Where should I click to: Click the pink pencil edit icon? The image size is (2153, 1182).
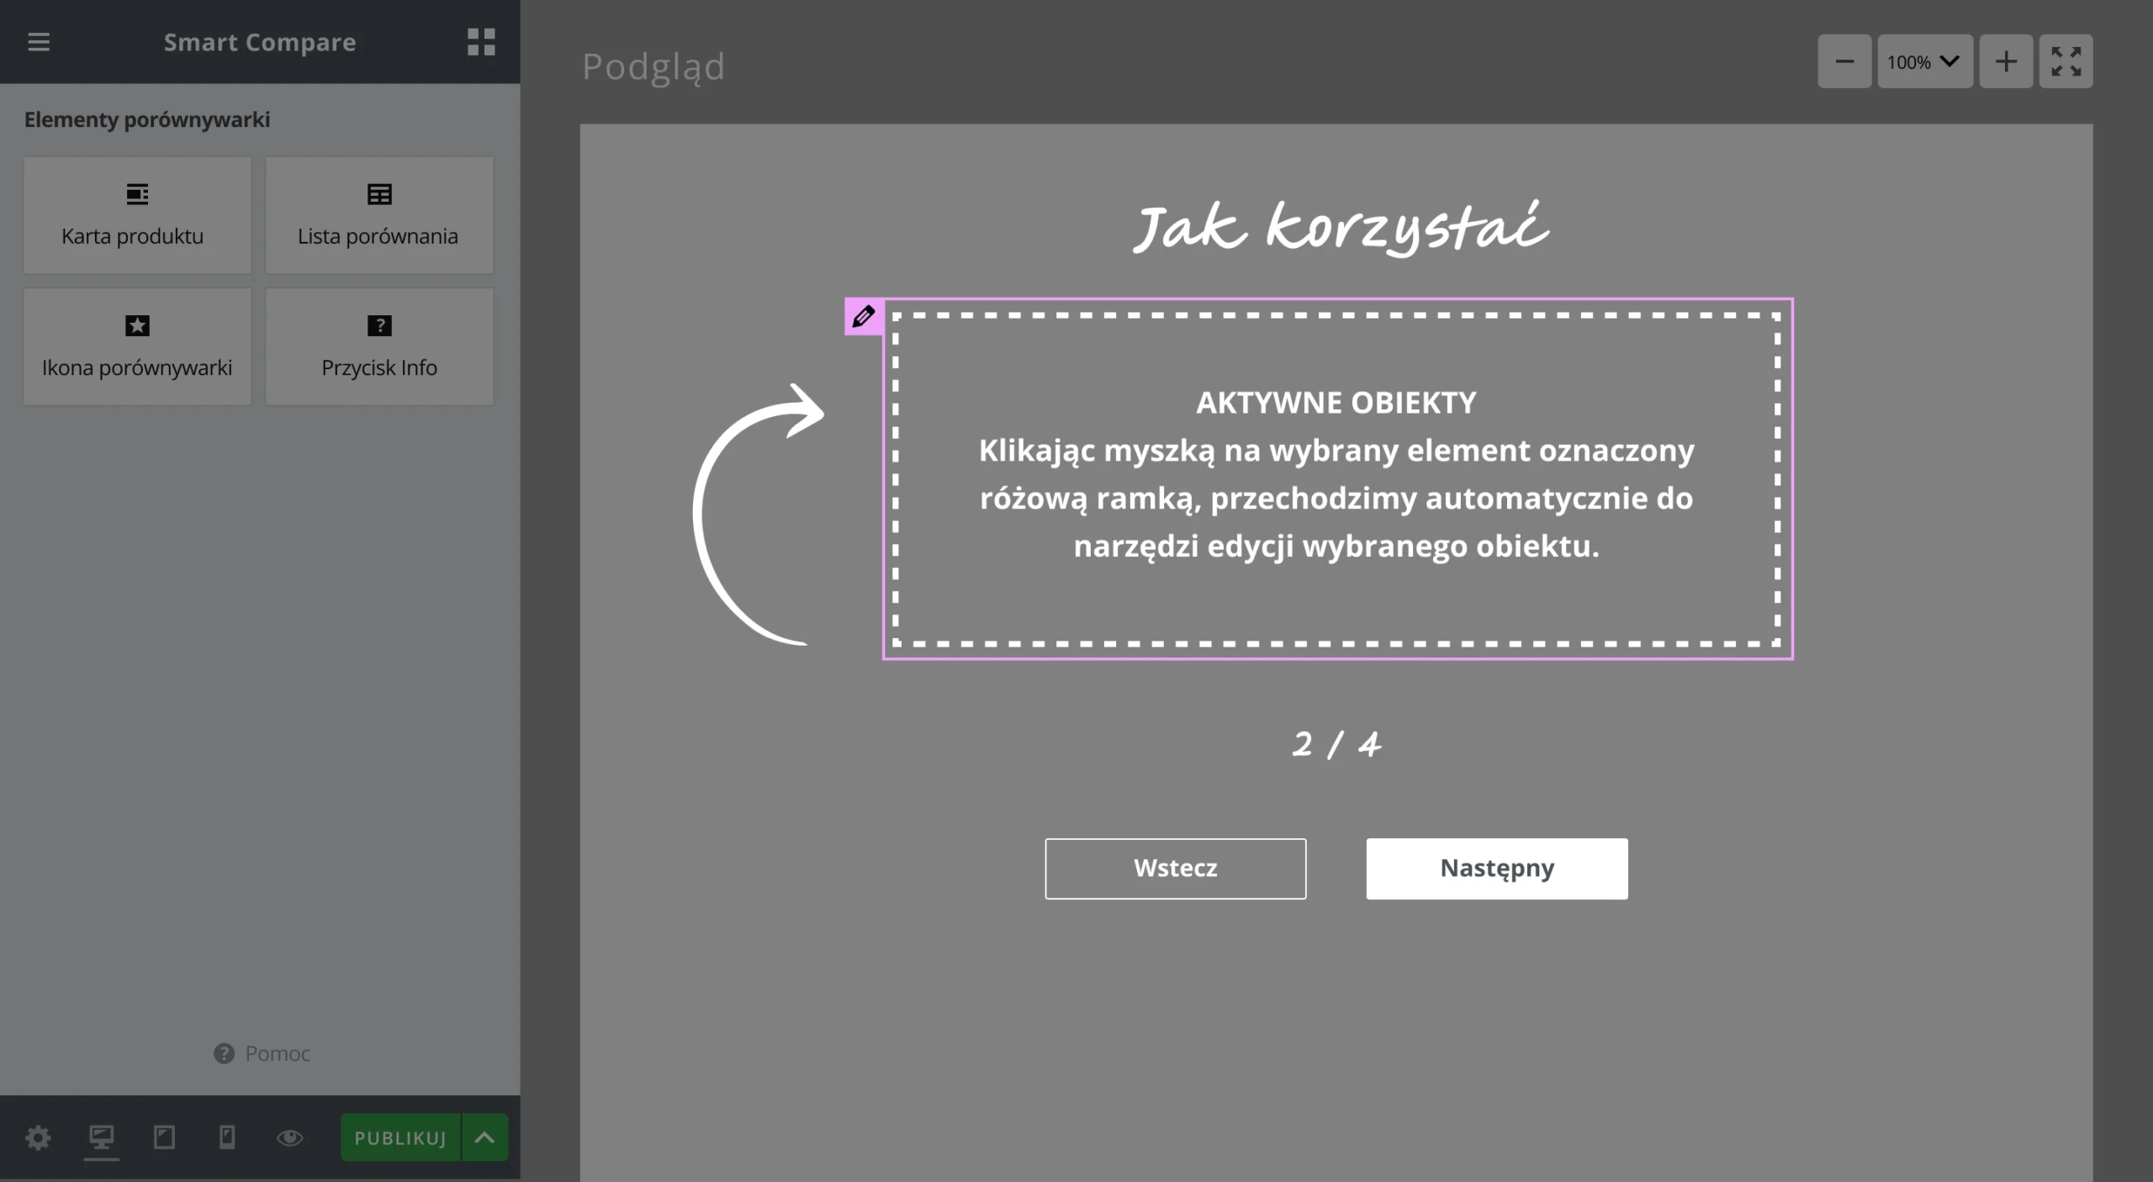coord(864,317)
